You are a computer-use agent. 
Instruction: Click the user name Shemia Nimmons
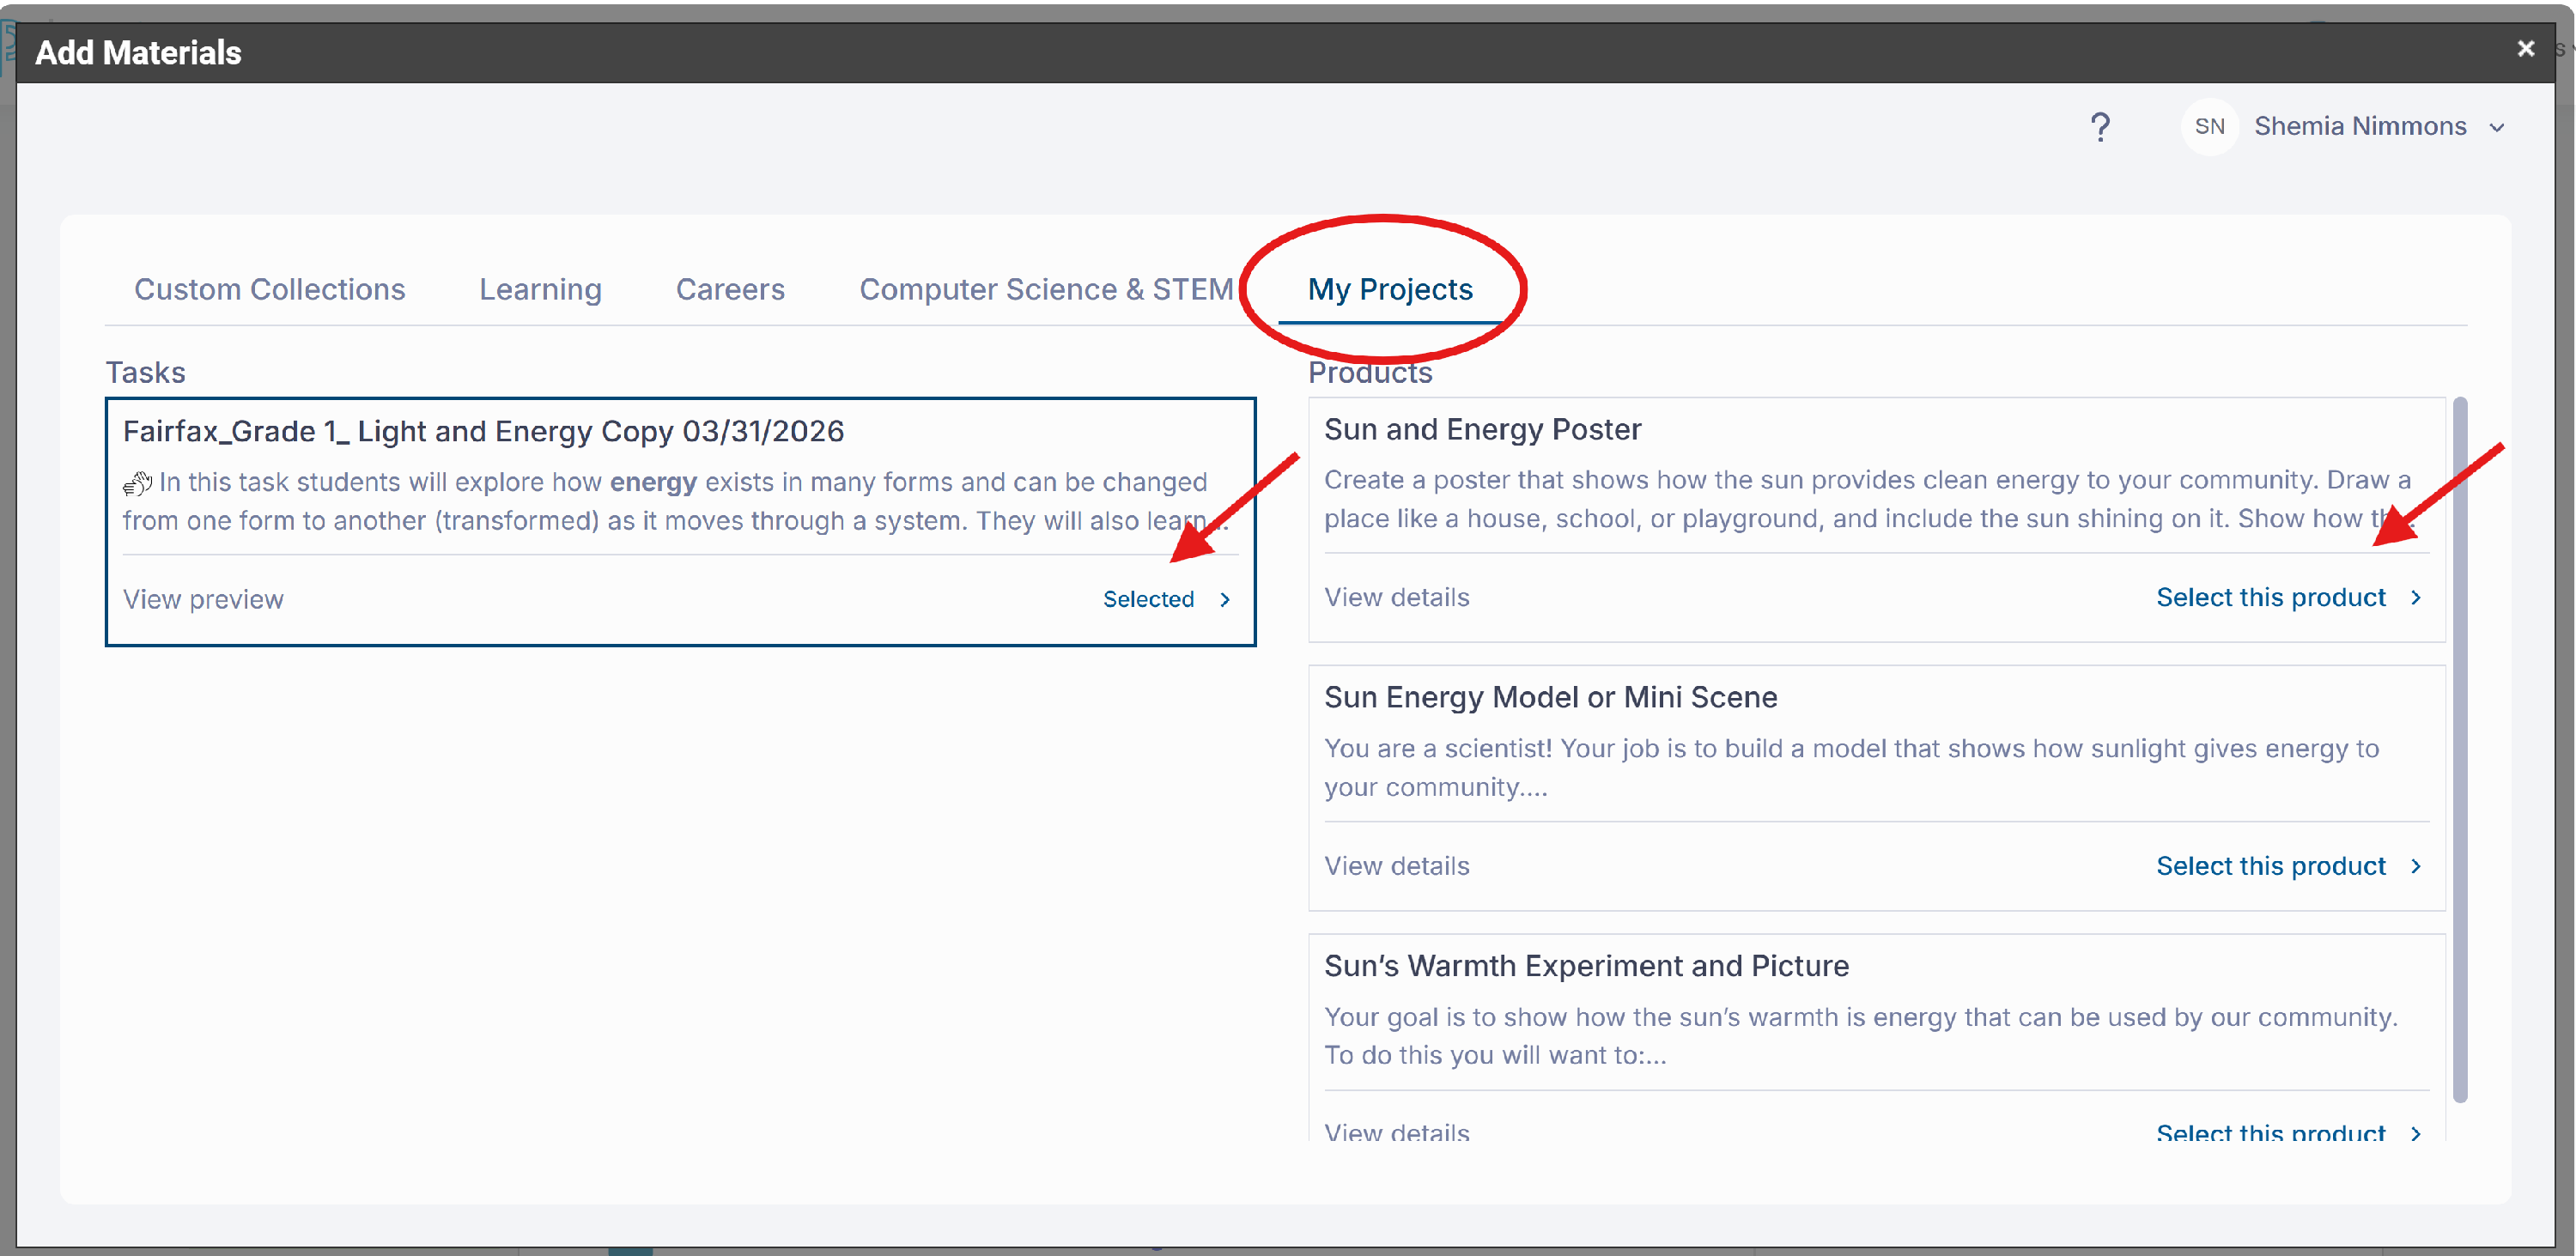coord(2360,127)
